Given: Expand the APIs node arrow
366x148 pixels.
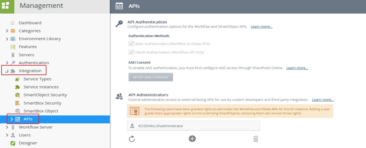Looking at the screenshot, I should [12, 119].
